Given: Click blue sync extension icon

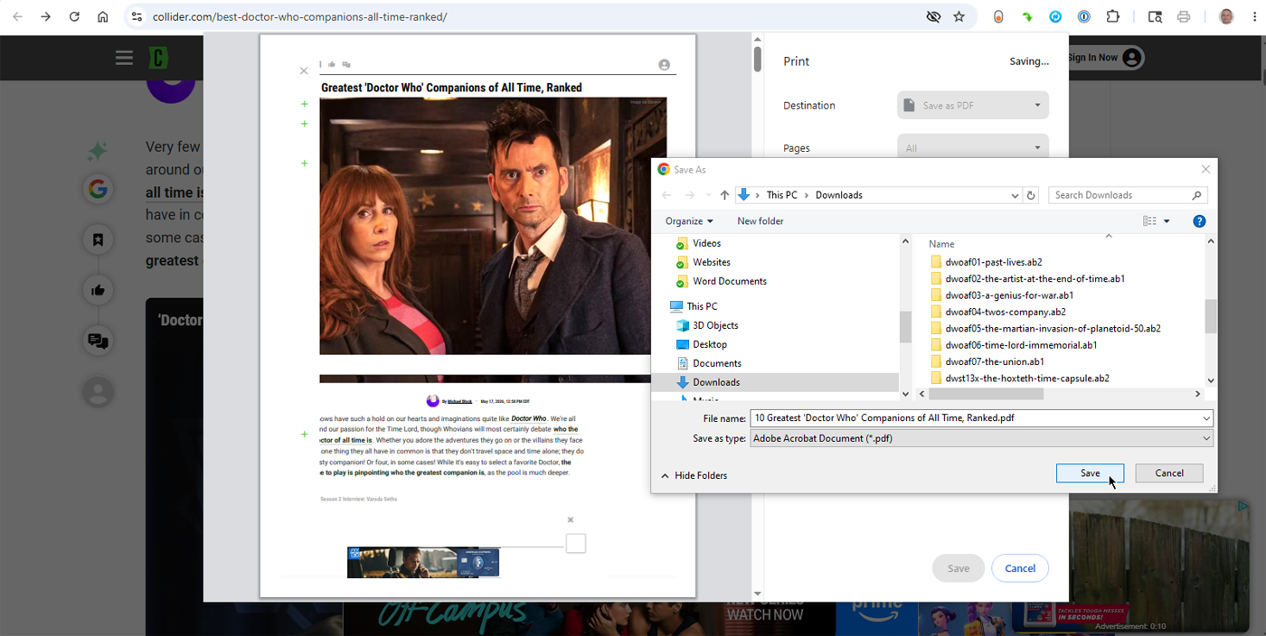Looking at the screenshot, I should (x=1055, y=16).
